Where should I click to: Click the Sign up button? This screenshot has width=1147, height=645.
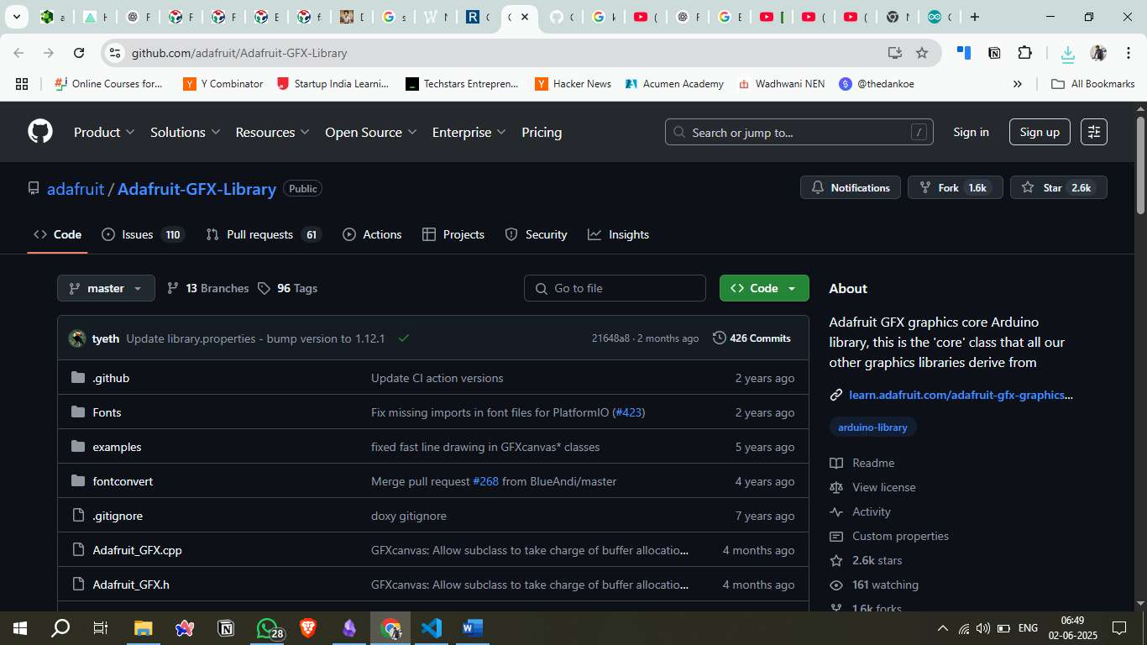(1040, 132)
